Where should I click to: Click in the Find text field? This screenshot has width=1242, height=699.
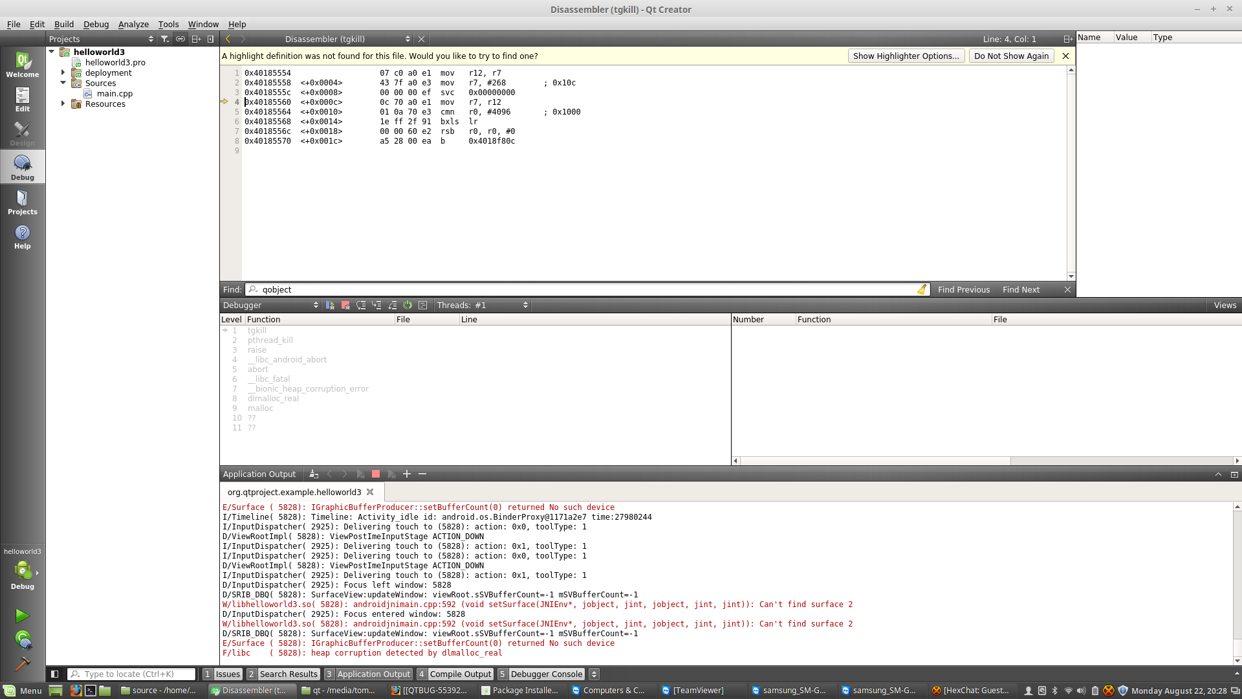582,290
